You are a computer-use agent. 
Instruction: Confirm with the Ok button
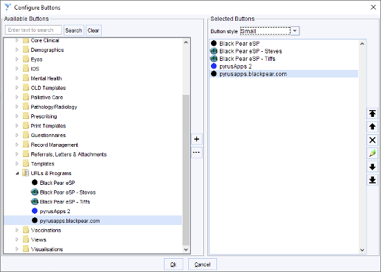click(x=174, y=264)
